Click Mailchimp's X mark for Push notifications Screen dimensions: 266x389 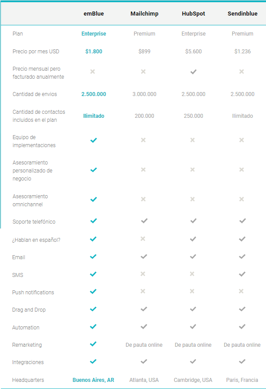tap(143, 291)
